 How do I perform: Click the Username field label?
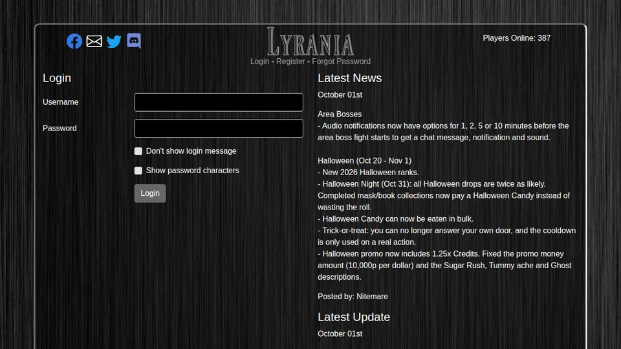tap(61, 102)
